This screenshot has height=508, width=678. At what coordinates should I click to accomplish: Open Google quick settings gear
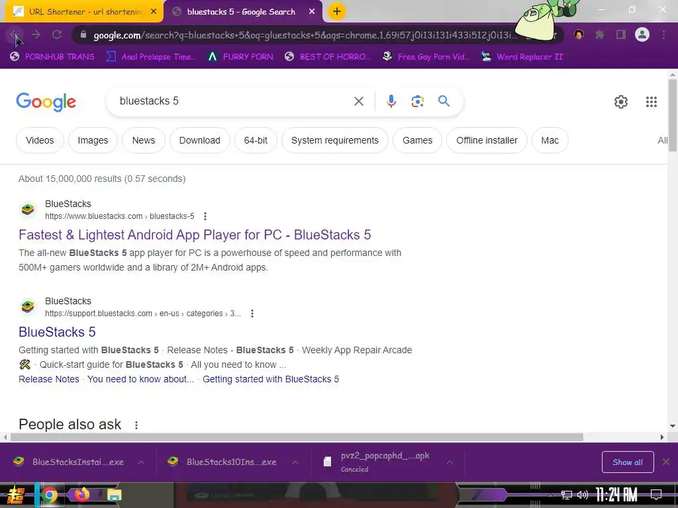pos(621,101)
